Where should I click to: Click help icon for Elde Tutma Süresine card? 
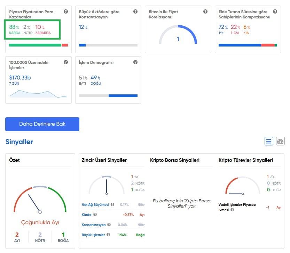275,12
